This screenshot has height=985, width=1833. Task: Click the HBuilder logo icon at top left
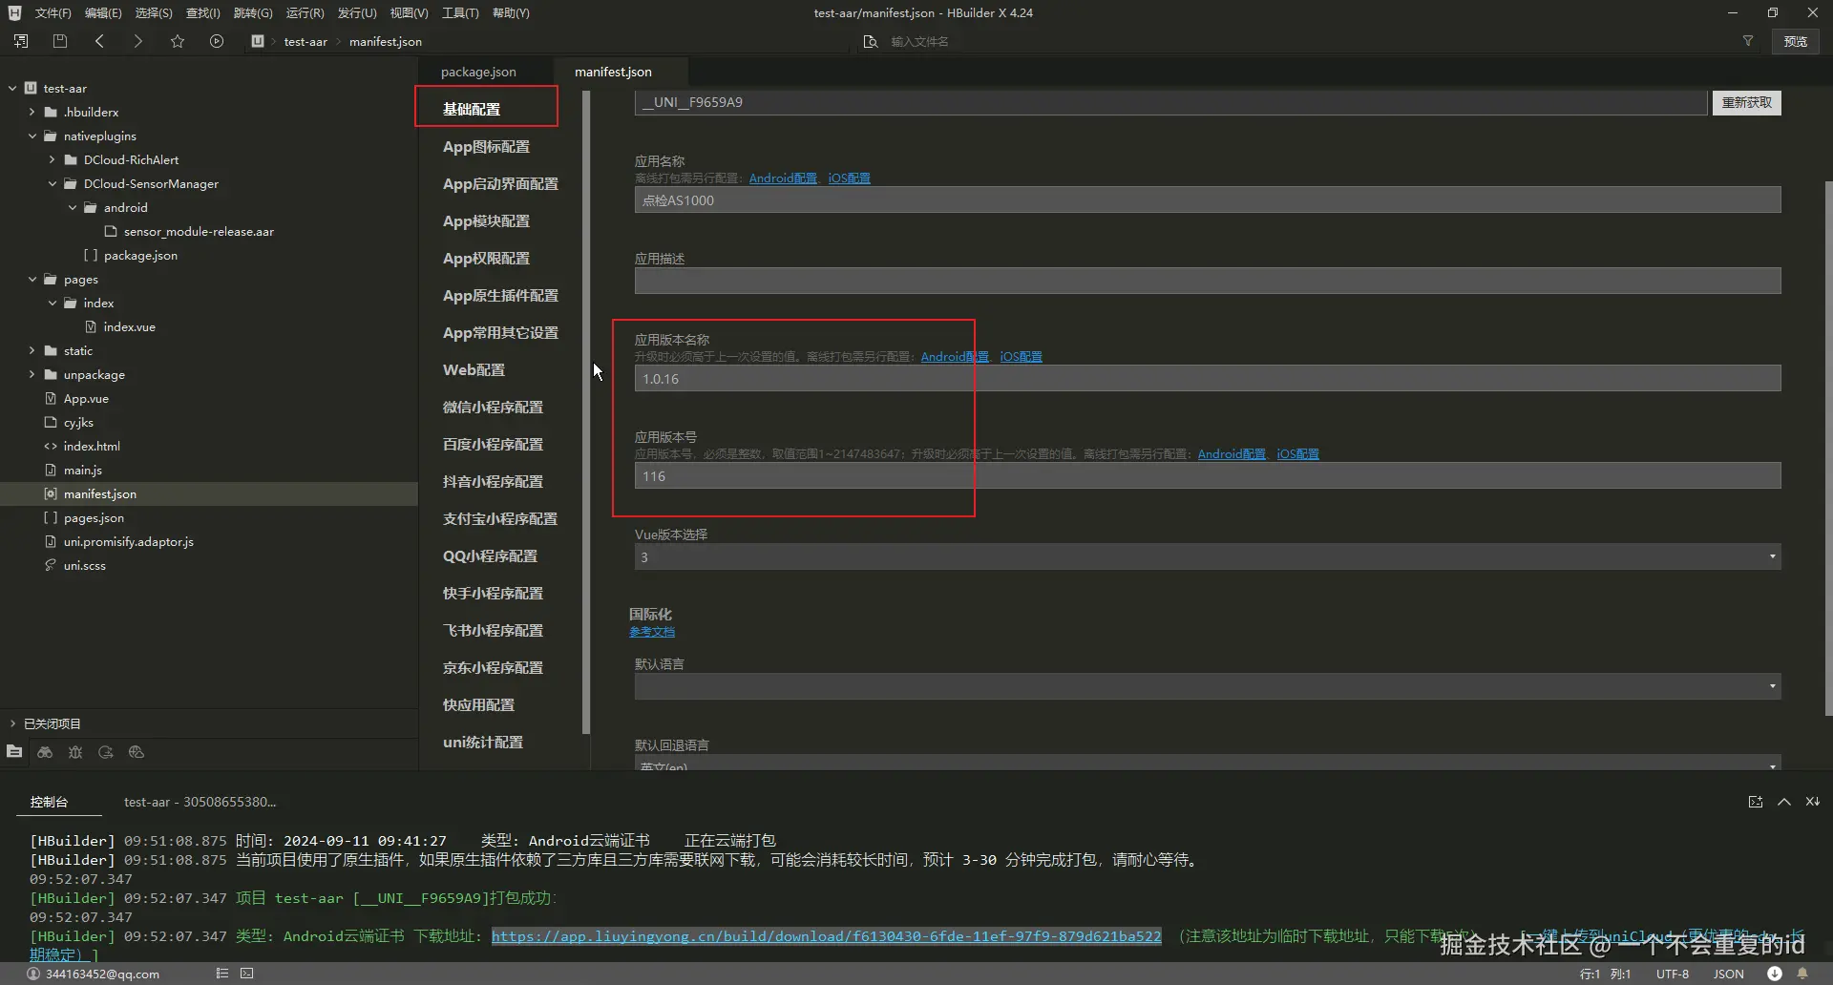click(x=14, y=12)
